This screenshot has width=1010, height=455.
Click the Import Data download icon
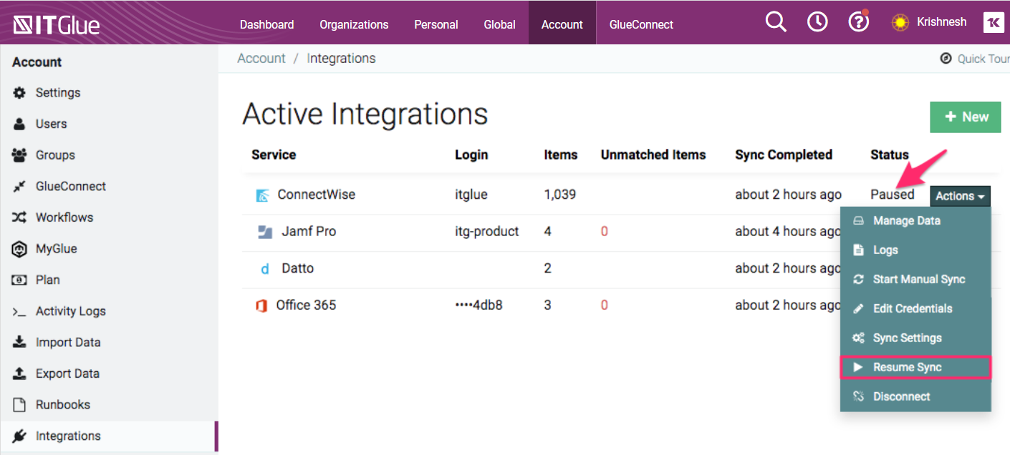click(20, 342)
